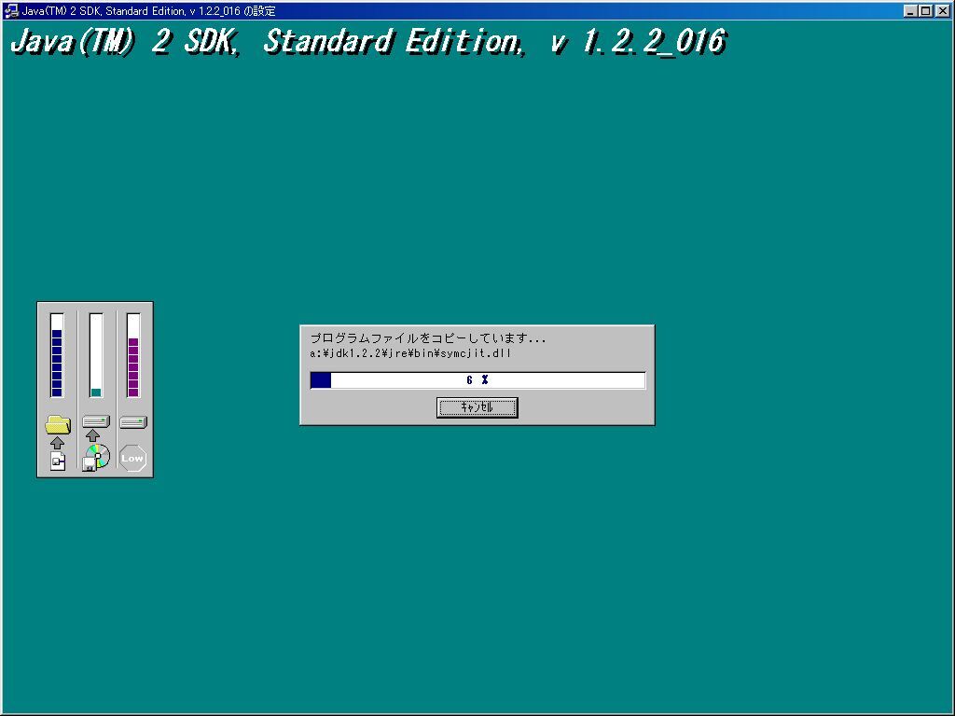955x716 pixels.
Task: Click the hard drive icon above the CD
Action: pos(96,421)
